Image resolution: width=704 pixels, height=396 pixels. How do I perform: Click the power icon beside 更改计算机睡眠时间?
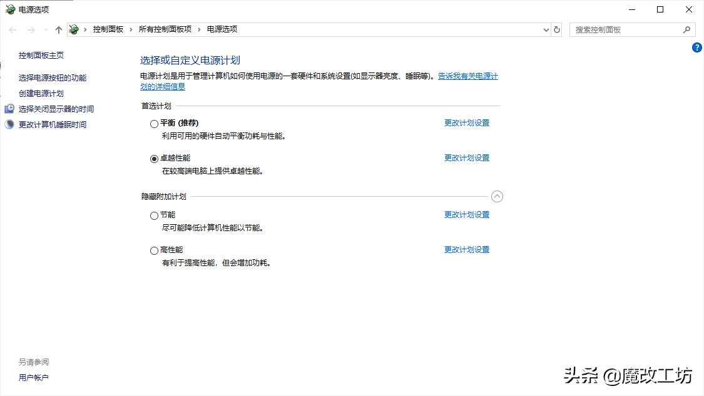click(8, 124)
